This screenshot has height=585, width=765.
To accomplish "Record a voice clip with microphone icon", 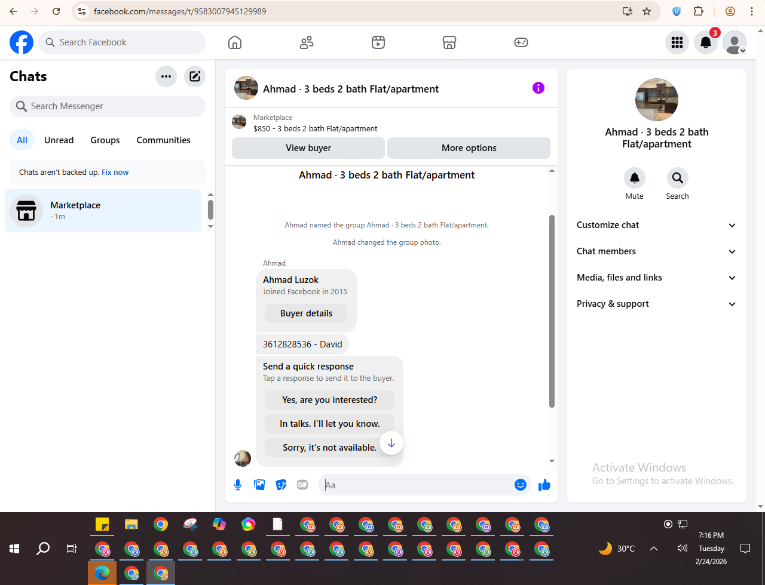I will click(x=238, y=485).
